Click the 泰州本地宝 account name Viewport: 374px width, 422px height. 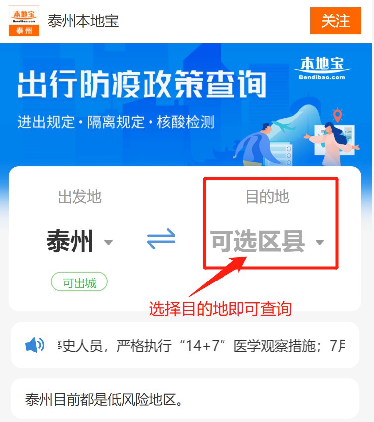click(83, 21)
